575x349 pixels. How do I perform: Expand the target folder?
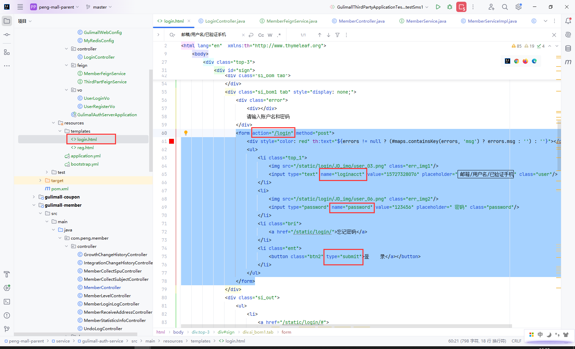point(40,180)
